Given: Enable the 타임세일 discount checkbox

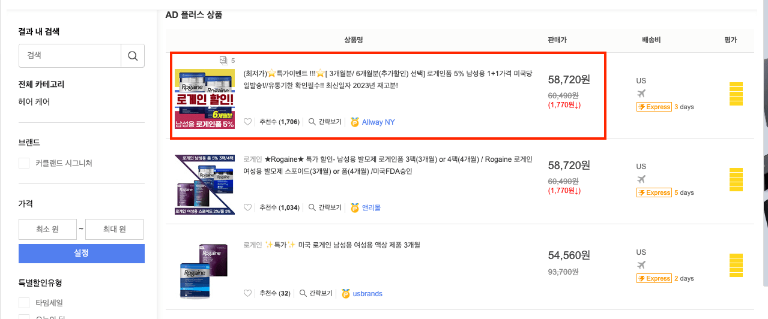Looking at the screenshot, I should pyautogui.click(x=24, y=303).
